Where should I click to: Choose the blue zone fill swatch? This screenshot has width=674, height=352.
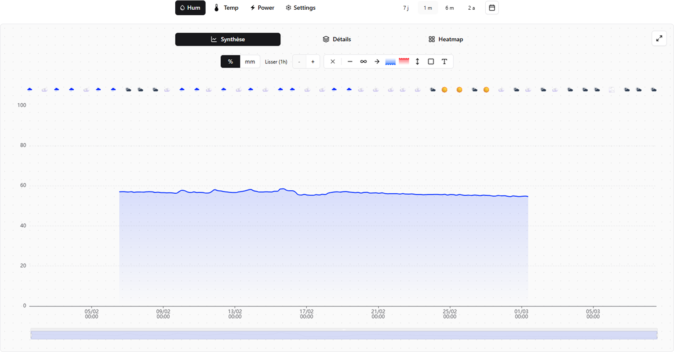390,61
